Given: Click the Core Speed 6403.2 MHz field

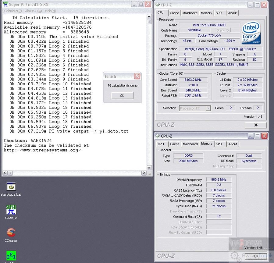Looking at the screenshot, I should point(193,80).
